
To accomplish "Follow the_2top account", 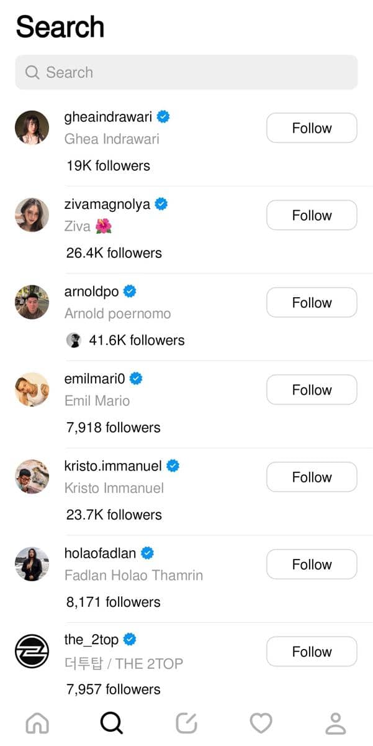I will (312, 652).
